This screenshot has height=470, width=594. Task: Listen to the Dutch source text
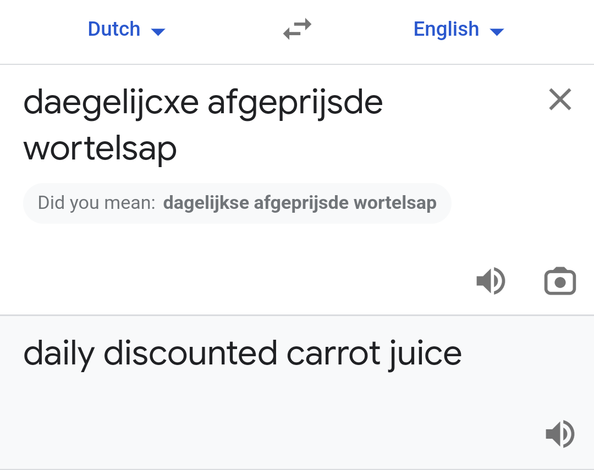pos(490,281)
